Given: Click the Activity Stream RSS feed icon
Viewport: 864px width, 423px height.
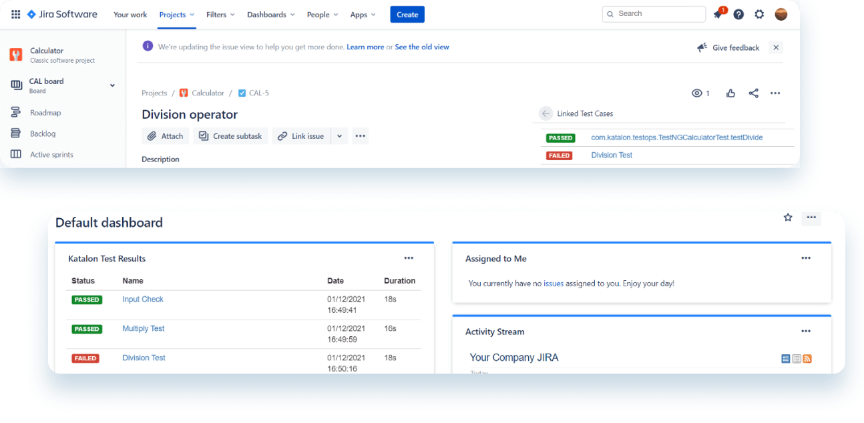Looking at the screenshot, I should 807,359.
